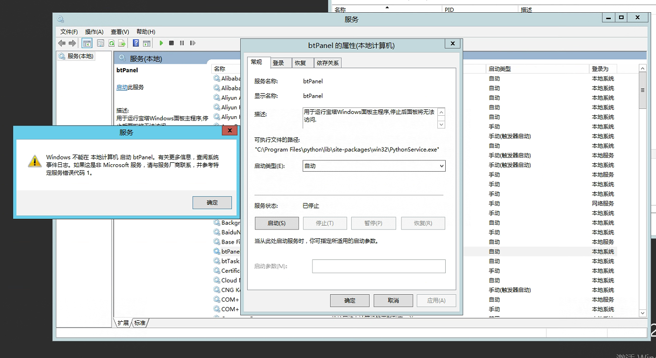Screen dimensions: 656x358
Task: Click gear icon of CNG service row
Action: pos(217,290)
